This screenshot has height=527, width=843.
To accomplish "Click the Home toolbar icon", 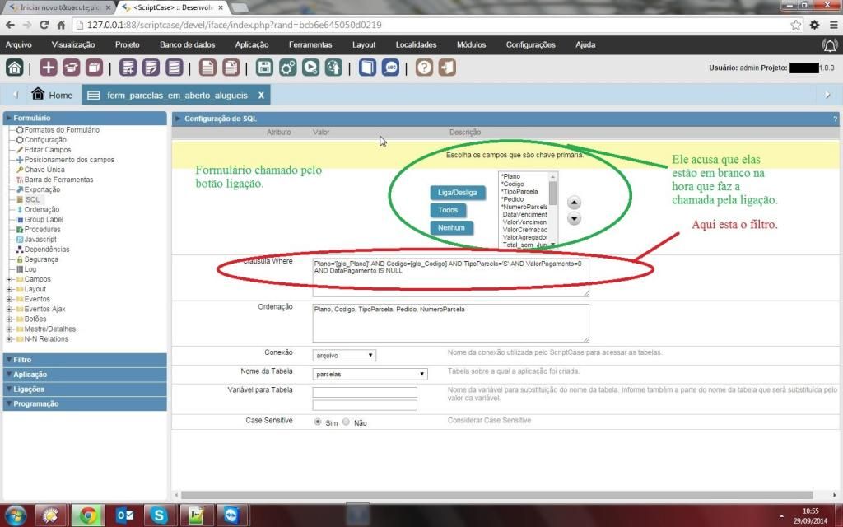I will [x=15, y=68].
